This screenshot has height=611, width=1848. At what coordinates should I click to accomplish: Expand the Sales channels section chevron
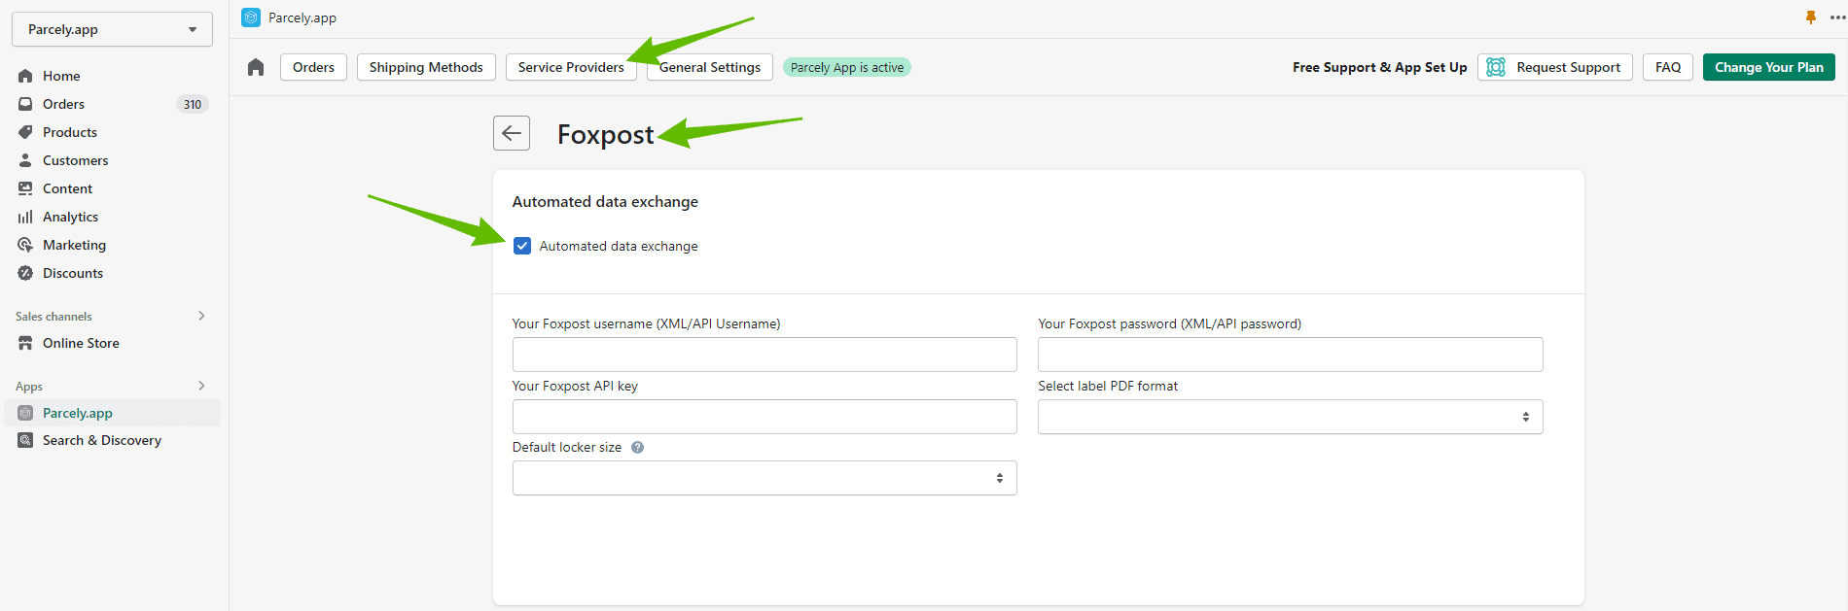pos(201,316)
